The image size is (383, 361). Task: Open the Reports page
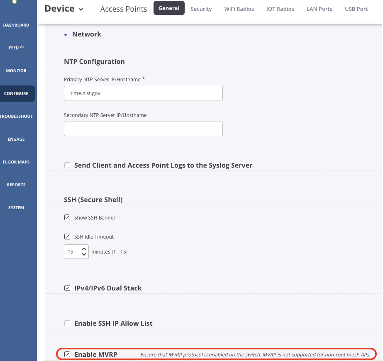pyautogui.click(x=16, y=185)
